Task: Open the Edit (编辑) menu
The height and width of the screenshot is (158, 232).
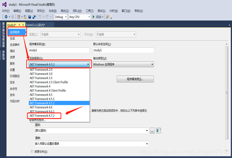Action: tap(17, 11)
